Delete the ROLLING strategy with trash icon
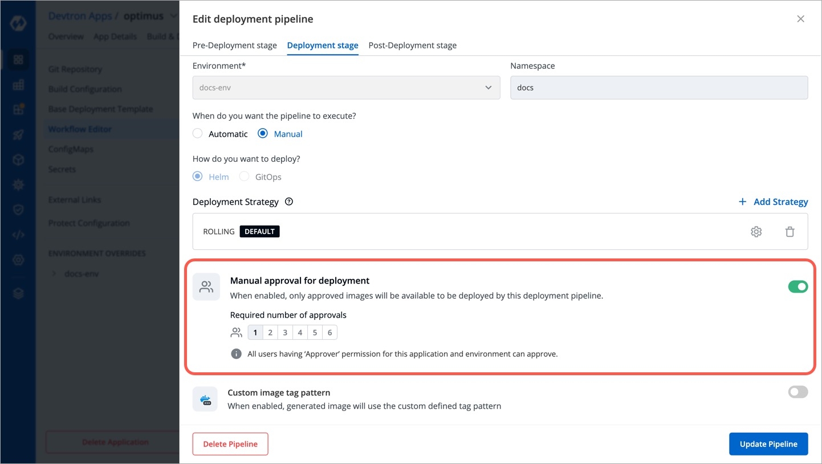This screenshot has width=822, height=464. click(x=790, y=232)
